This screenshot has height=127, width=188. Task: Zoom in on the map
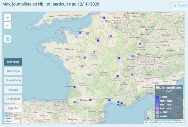pos(7,18)
